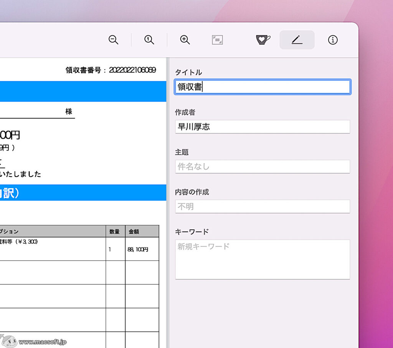393x348 pixels.
Task: Click the magnifier icon left of zoom in
Action: click(149, 40)
